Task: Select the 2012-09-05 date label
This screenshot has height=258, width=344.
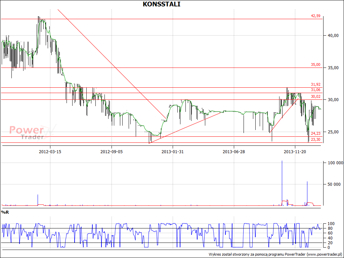Action: pyautogui.click(x=112, y=152)
